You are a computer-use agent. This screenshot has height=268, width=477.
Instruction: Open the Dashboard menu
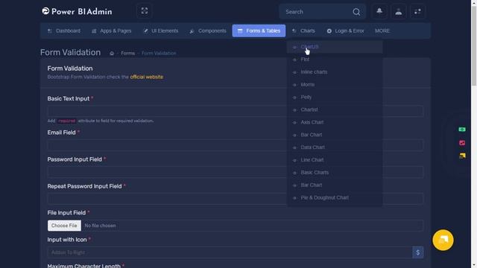pos(64,31)
